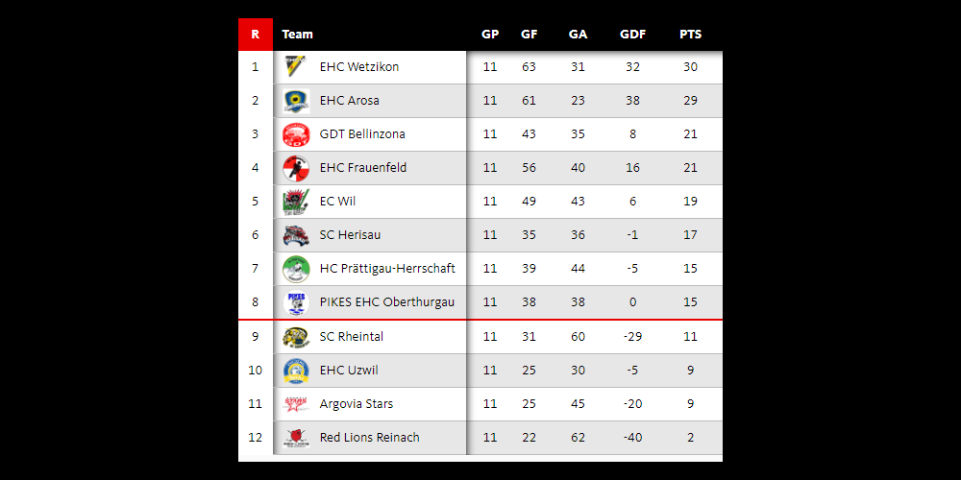Sort by the PTS column header
This screenshot has height=480, width=961.
point(690,35)
